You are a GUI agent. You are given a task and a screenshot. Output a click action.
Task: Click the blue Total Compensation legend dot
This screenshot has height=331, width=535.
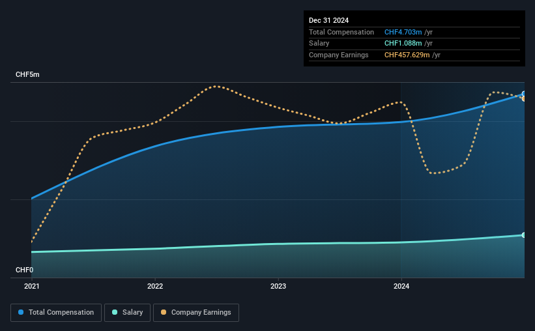(21, 312)
